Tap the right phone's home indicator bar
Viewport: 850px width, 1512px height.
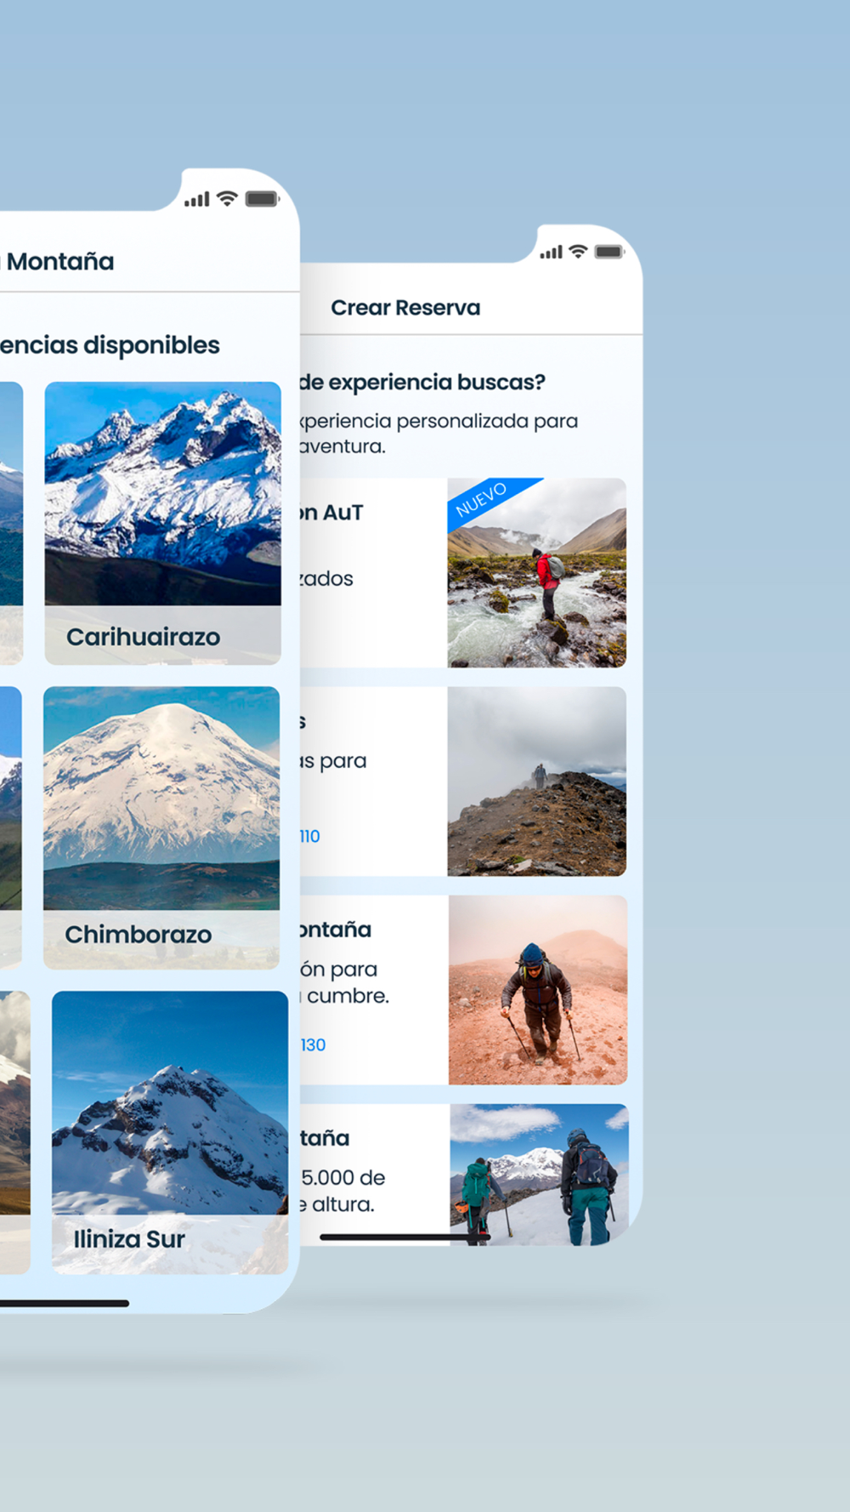pyautogui.click(x=405, y=1237)
